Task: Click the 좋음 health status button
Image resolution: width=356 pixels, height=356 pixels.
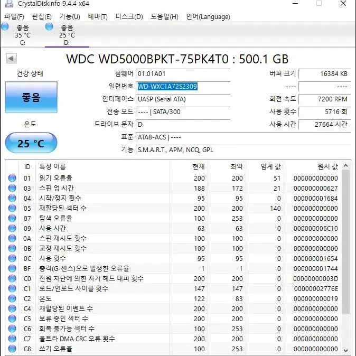Action: coord(31,97)
